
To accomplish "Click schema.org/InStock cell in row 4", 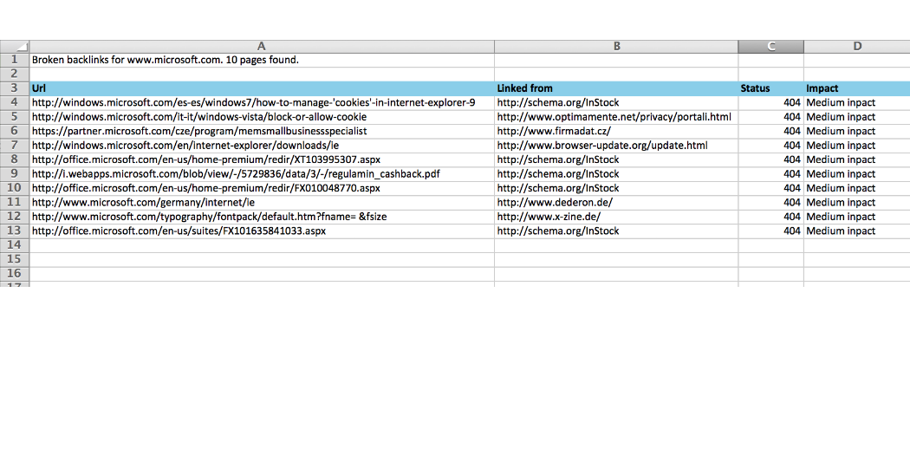I will coord(616,103).
